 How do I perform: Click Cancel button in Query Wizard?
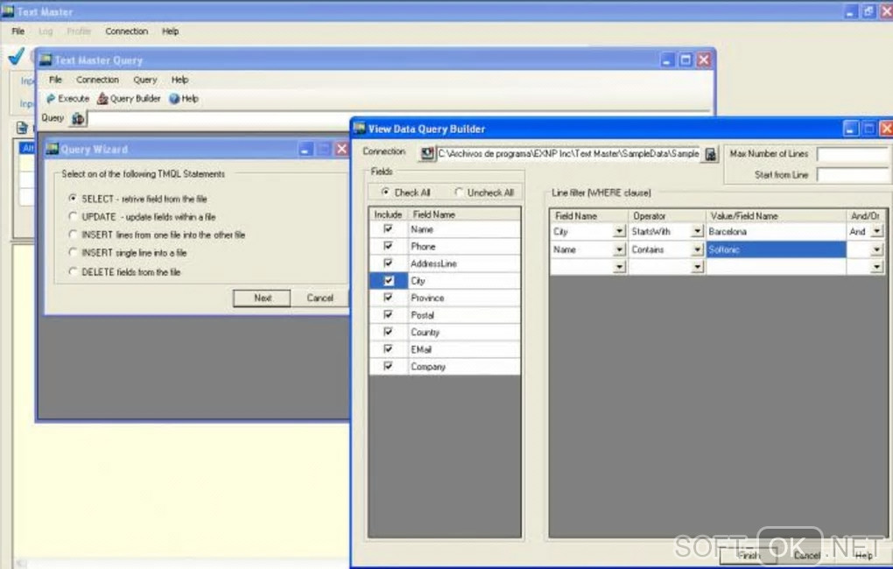[x=320, y=298]
